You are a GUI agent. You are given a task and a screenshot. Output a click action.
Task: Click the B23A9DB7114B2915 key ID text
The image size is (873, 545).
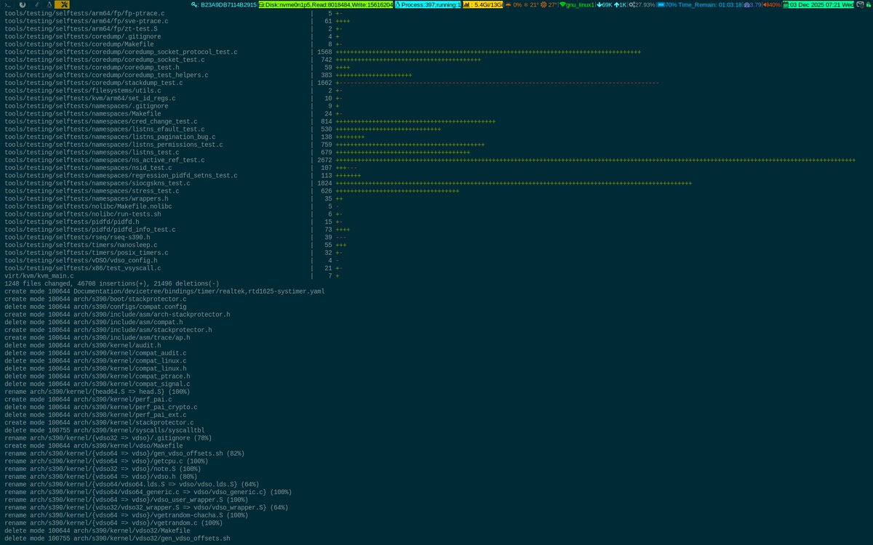(x=229, y=4)
